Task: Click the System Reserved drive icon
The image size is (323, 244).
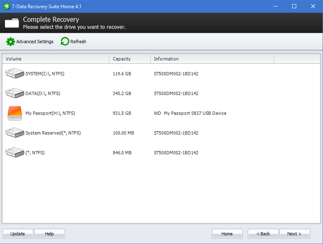Action: (15, 133)
